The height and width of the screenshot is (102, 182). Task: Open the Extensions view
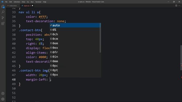pos(3,24)
